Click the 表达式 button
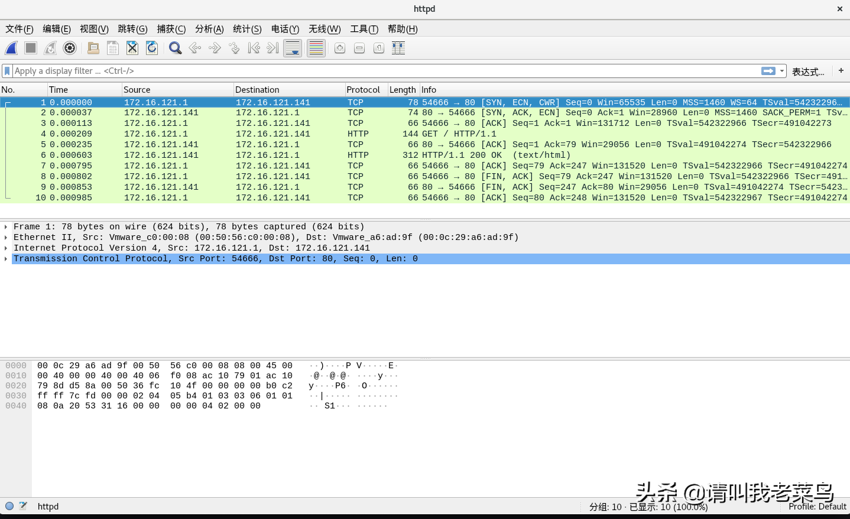Viewport: 850px width, 519px height. coord(807,72)
